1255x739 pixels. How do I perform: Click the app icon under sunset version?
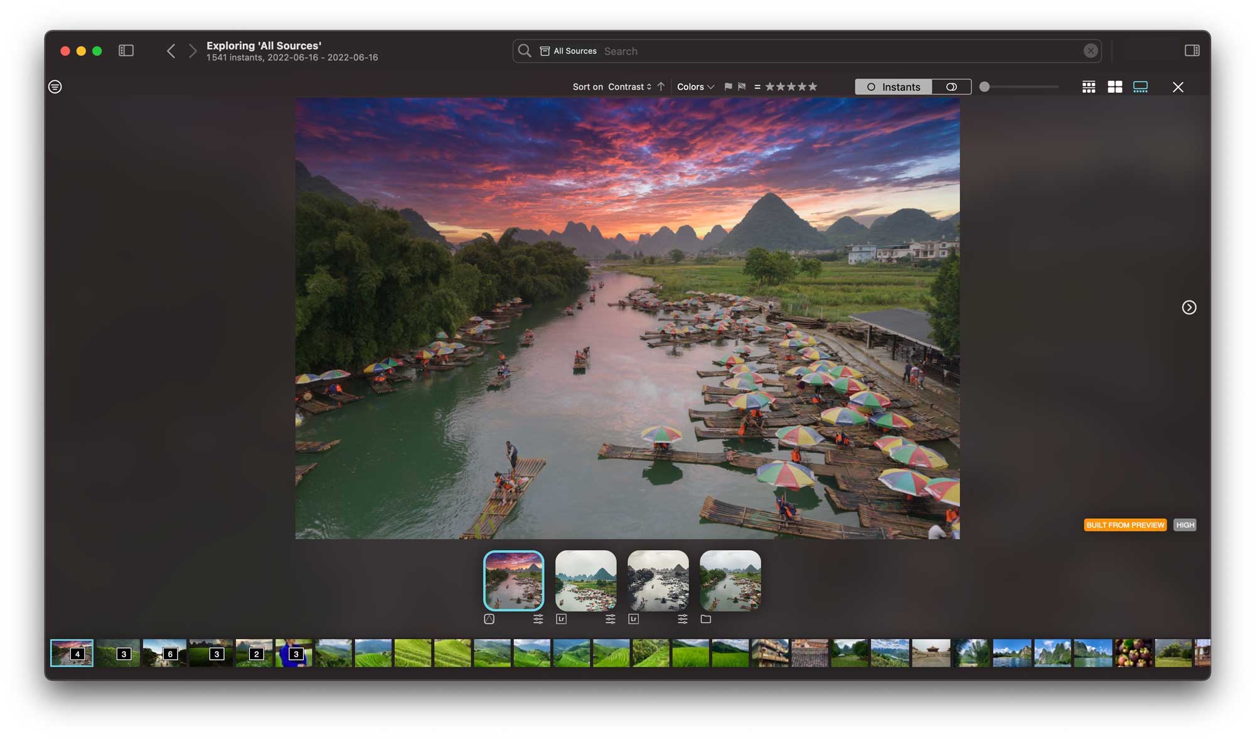[489, 619]
